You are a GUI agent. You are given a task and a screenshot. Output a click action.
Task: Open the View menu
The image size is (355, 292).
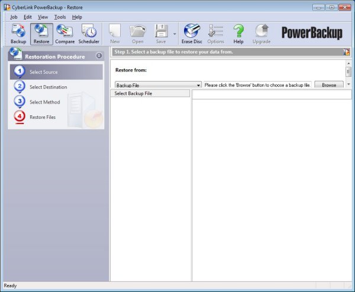pyautogui.click(x=43, y=17)
